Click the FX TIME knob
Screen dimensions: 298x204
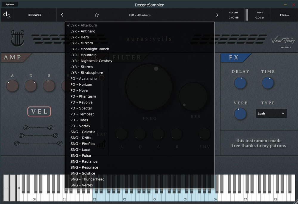[268, 83]
